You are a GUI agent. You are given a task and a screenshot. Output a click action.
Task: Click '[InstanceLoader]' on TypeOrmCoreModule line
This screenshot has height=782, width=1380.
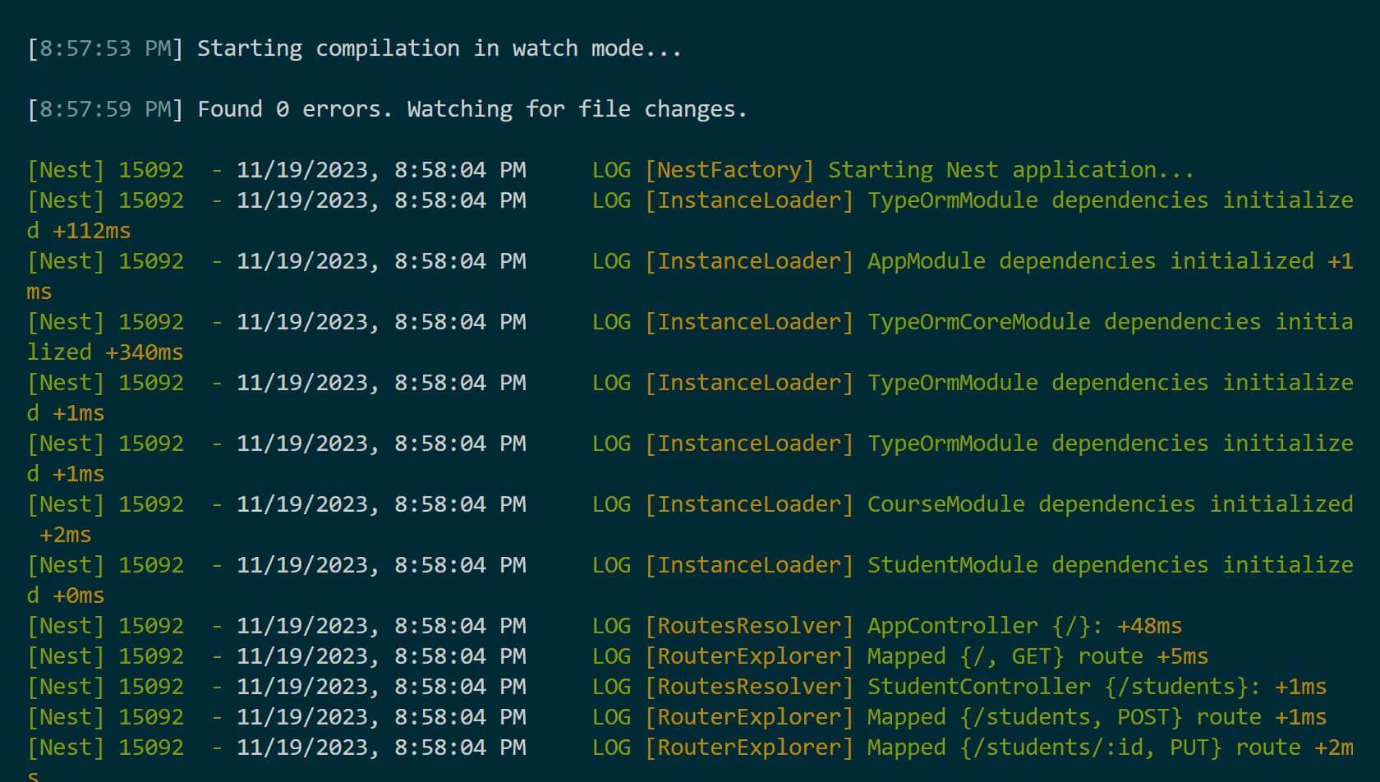pos(749,322)
